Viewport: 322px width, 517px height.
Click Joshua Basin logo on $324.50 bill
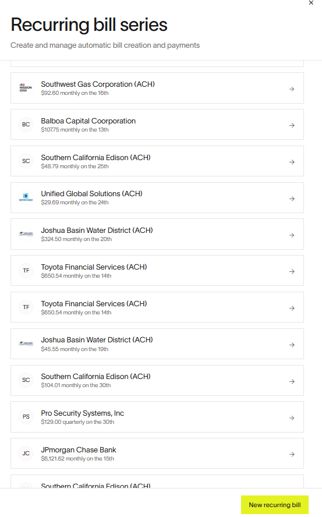pyautogui.click(x=26, y=234)
